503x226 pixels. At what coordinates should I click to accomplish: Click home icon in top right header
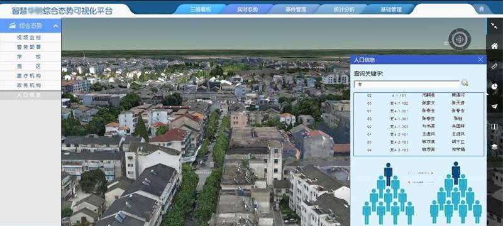[x=481, y=9]
